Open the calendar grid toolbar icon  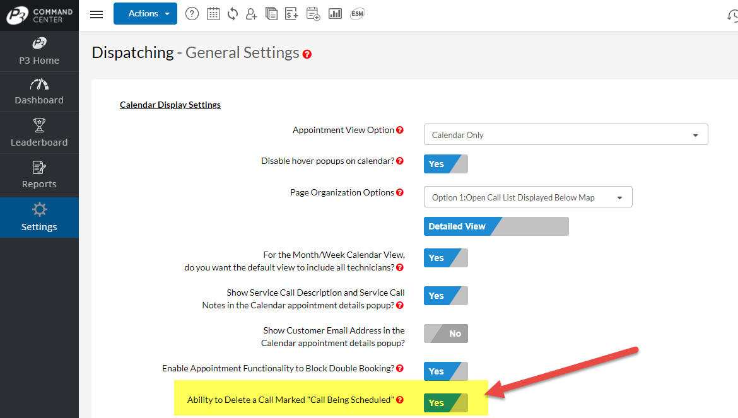(x=213, y=14)
